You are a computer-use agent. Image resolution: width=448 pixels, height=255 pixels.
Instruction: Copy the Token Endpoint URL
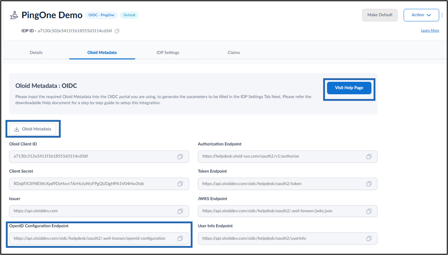[369, 184]
